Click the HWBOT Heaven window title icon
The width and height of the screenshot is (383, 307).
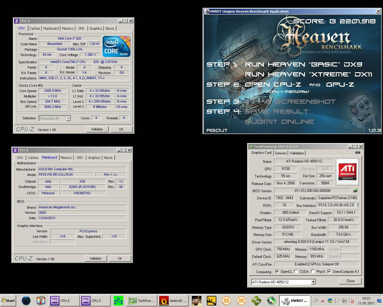point(206,11)
